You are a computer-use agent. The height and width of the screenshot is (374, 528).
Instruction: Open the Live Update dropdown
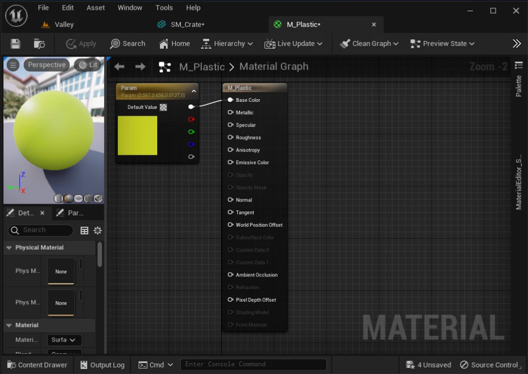(294, 44)
